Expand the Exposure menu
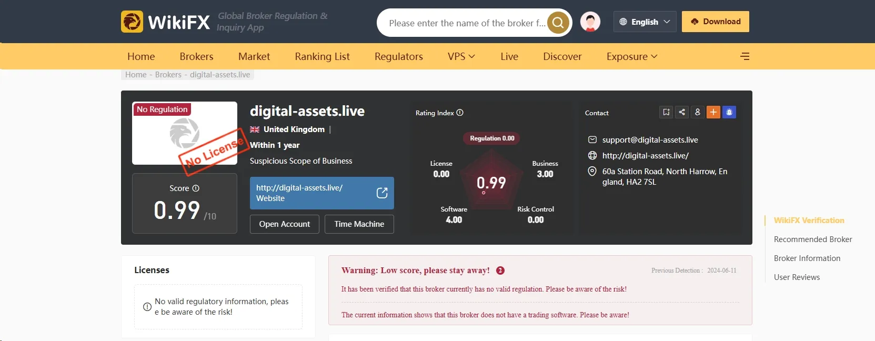This screenshot has height=341, width=875. coord(632,56)
